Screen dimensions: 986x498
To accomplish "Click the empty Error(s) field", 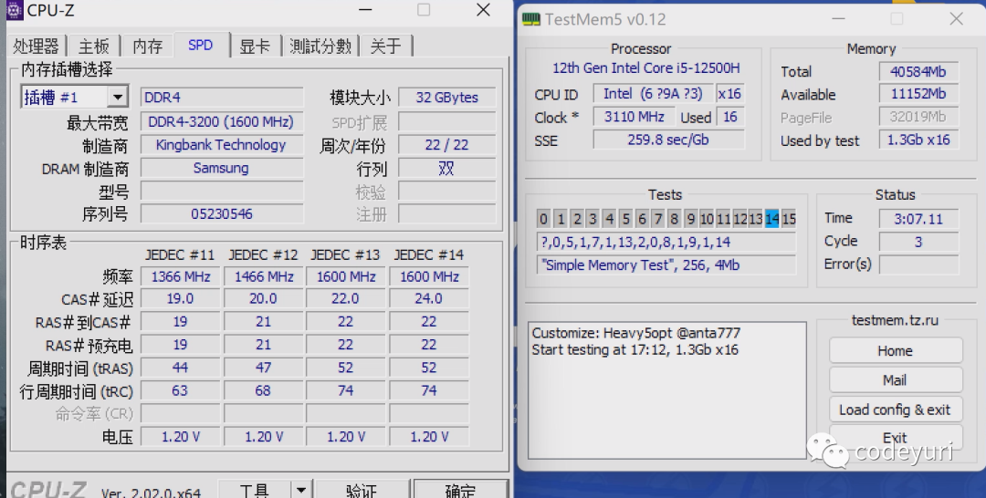I will (x=918, y=265).
